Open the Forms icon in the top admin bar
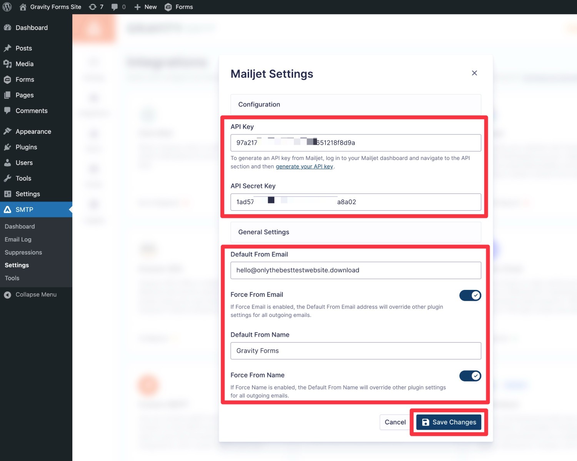Viewport: 577px width, 461px height. 168,7
